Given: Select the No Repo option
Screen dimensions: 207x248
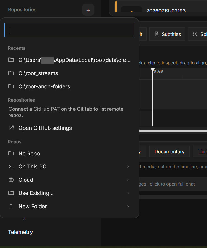Looking at the screenshot, I should (x=69, y=154).
